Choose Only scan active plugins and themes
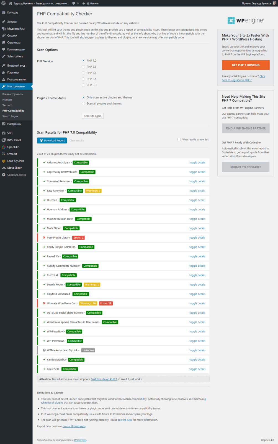The image size is (278, 444). click(83, 97)
